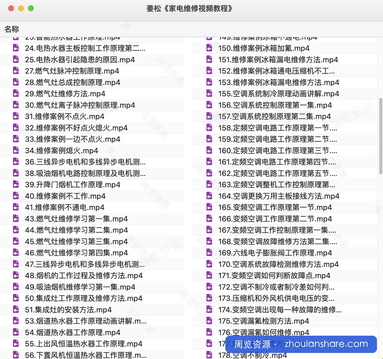Click the file icon for 169.六线电子膨胀阀工作原理.mp4
The image size is (383, 359).
[x=209, y=252]
